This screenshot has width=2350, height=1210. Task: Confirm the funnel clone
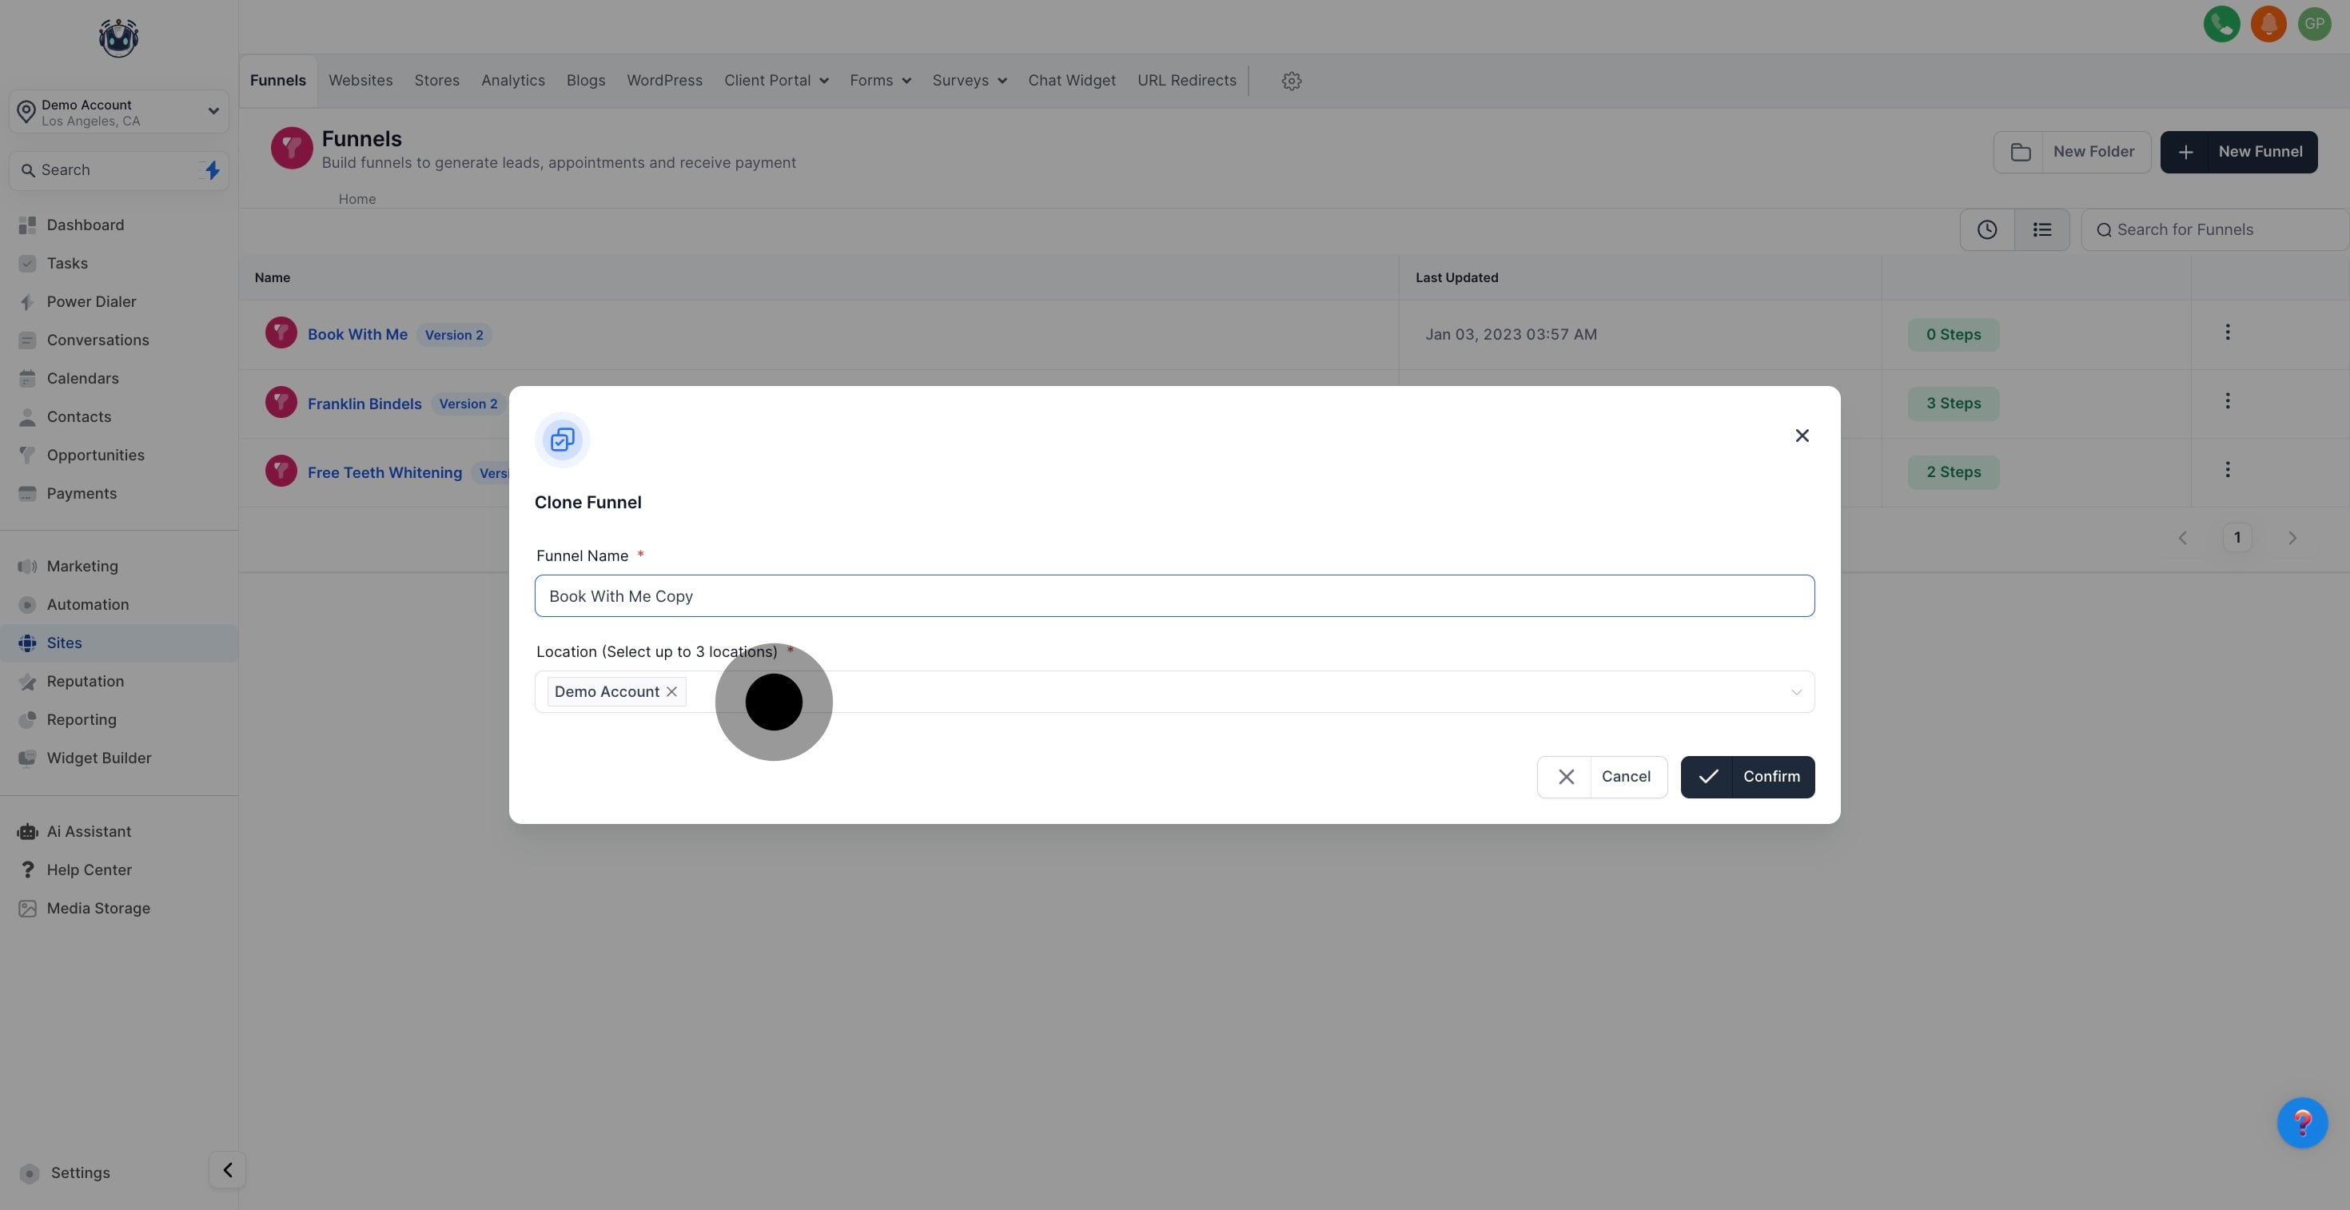(x=1747, y=777)
